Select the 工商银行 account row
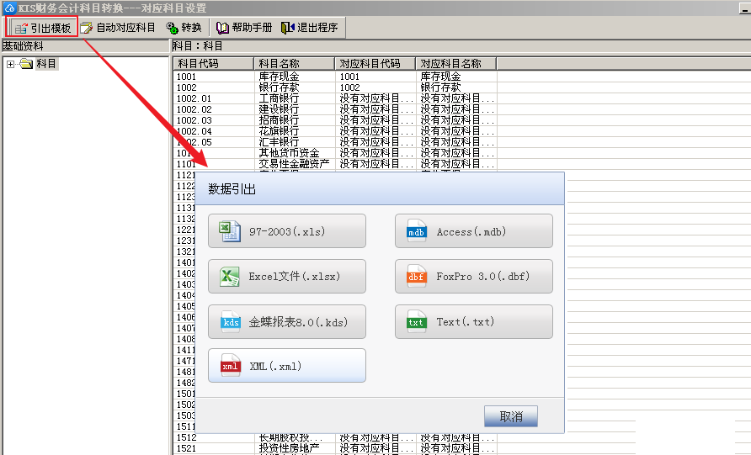 (x=278, y=98)
